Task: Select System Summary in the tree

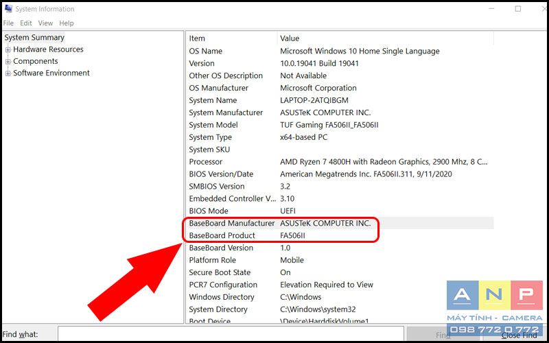Action: pyautogui.click(x=34, y=38)
